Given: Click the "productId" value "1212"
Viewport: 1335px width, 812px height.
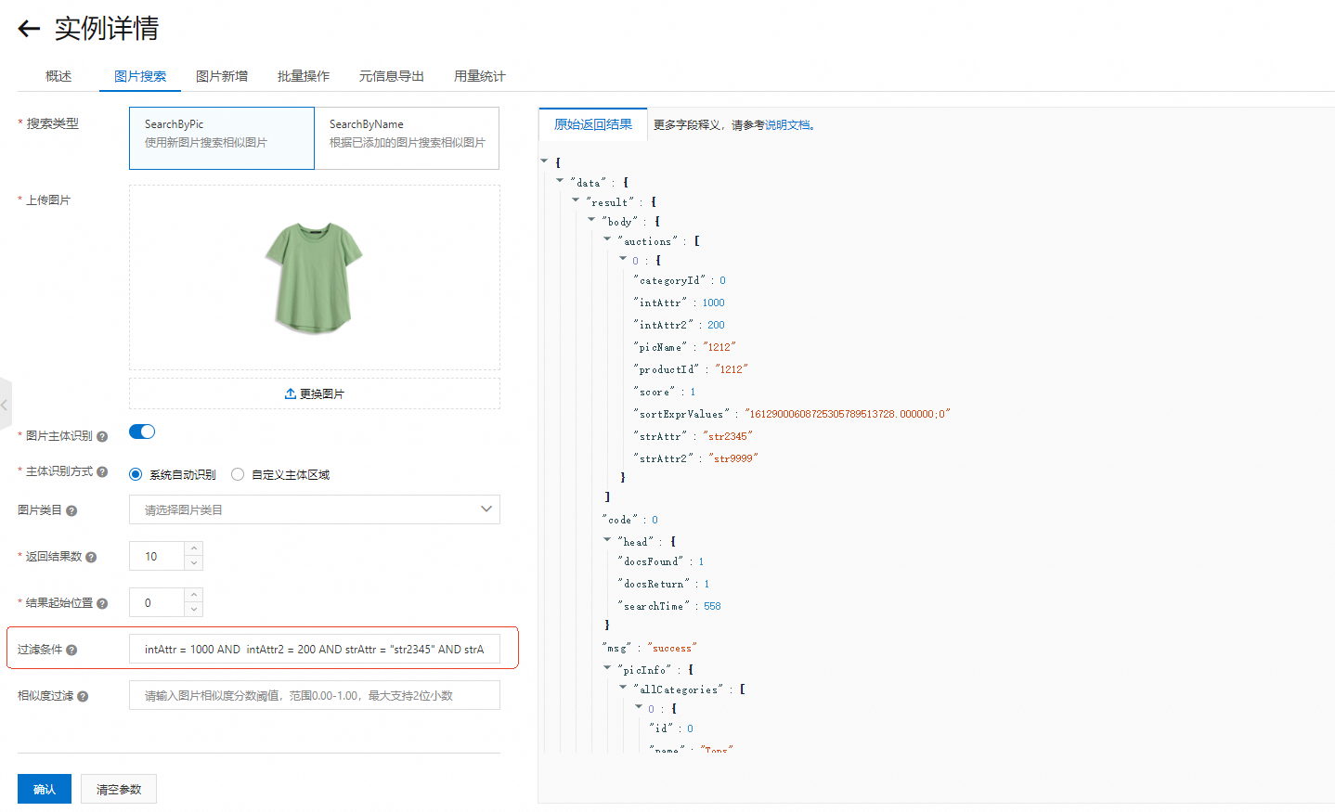Looking at the screenshot, I should pos(732,369).
